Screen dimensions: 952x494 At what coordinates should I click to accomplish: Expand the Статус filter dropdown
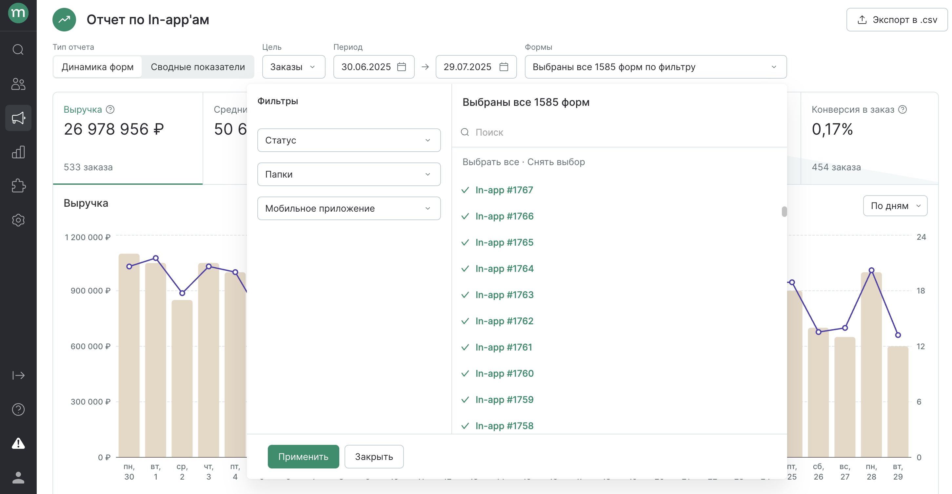click(349, 140)
